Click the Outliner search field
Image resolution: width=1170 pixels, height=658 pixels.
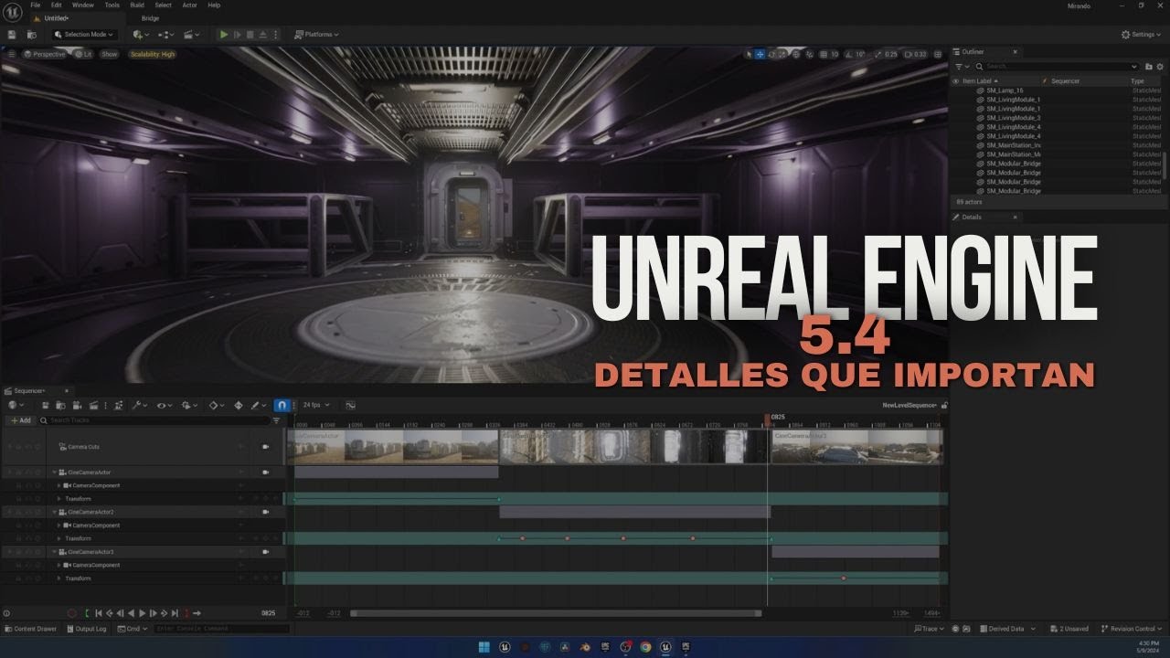[1056, 66]
